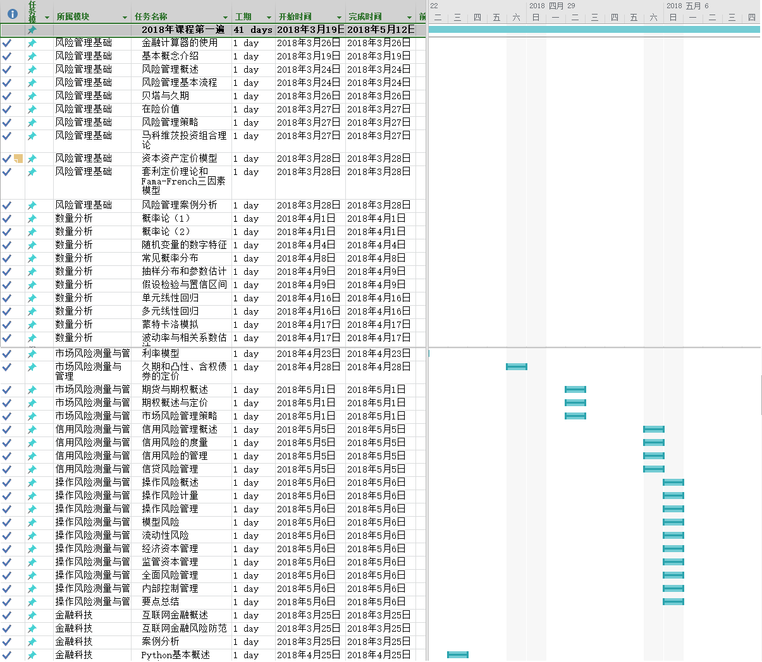The height and width of the screenshot is (662, 762).
Task: Open the 任务名称 column filter dropdown arrow
Action: pos(225,18)
